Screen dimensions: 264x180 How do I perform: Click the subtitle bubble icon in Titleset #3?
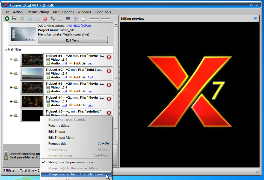click(x=70, y=91)
